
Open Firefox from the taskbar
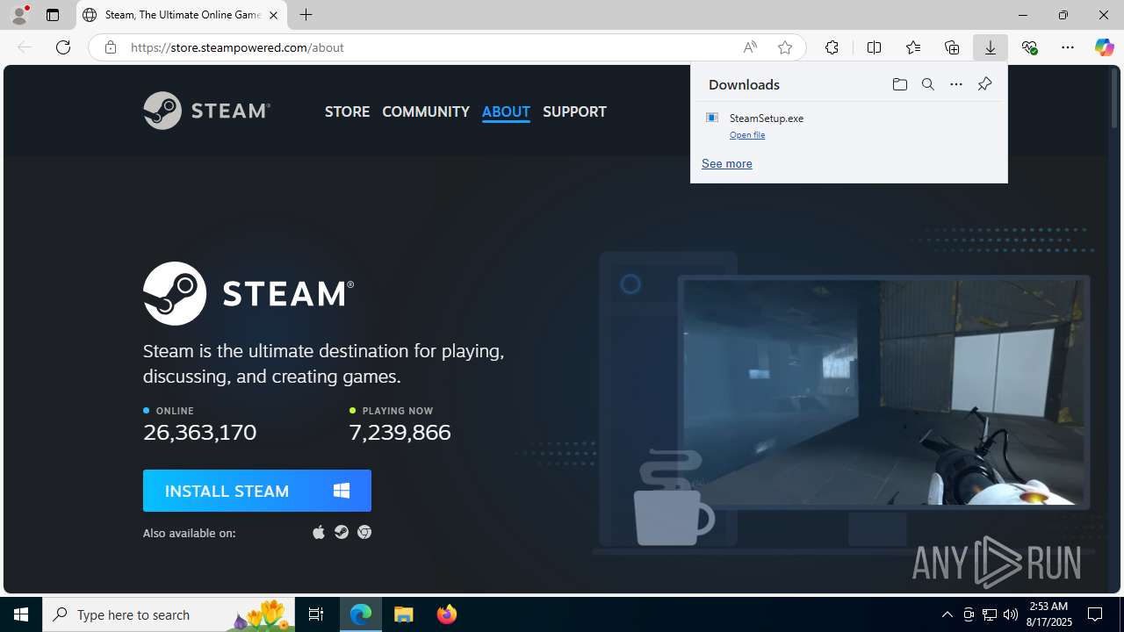tap(447, 614)
